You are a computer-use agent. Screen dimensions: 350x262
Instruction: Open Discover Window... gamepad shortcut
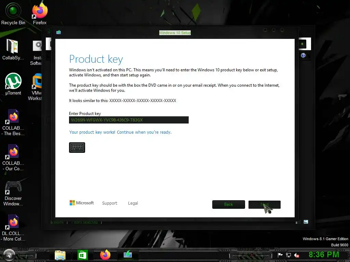(x=13, y=193)
